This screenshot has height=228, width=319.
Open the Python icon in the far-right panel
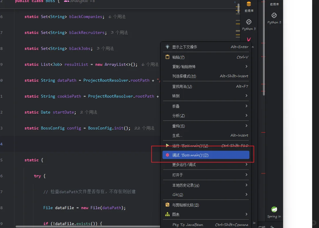(274, 15)
